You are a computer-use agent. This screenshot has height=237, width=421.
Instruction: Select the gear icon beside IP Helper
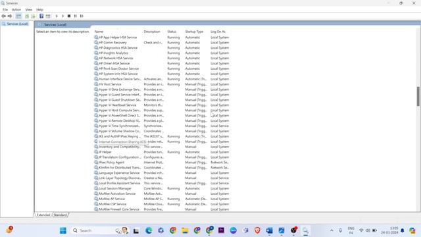coord(96,152)
